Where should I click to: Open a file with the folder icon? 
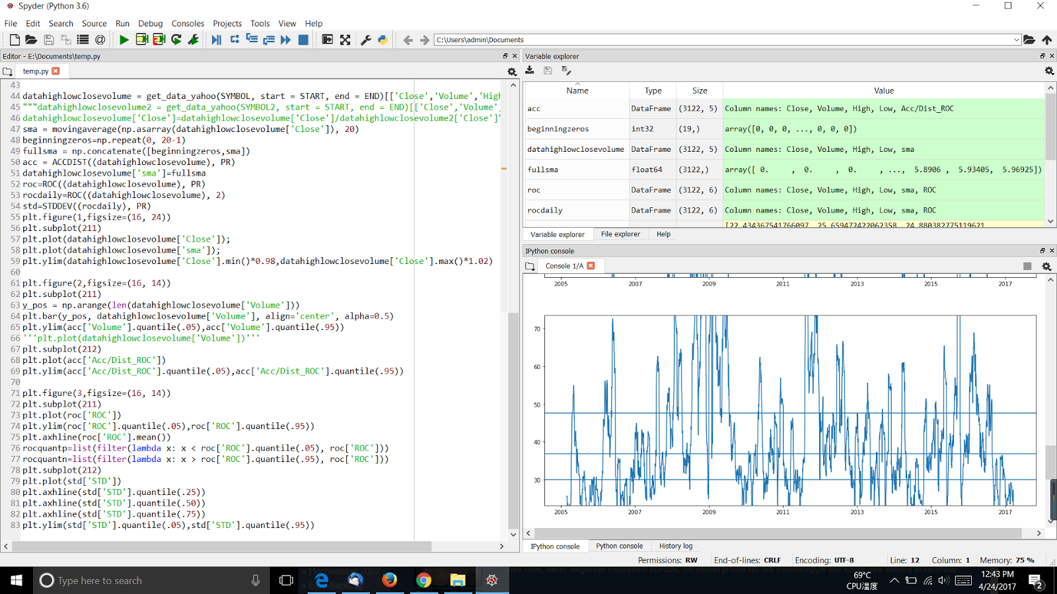click(31, 40)
